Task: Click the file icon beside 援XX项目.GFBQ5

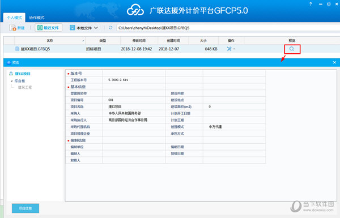Action: point(17,49)
